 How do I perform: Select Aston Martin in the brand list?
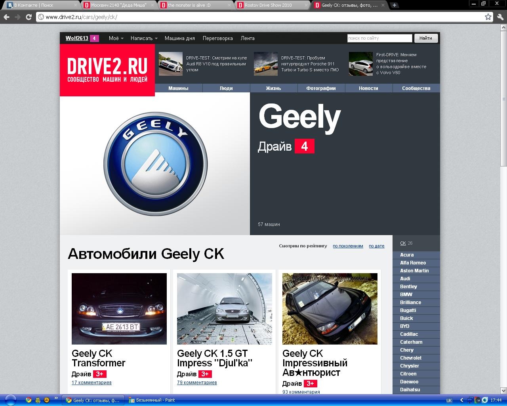(416, 271)
